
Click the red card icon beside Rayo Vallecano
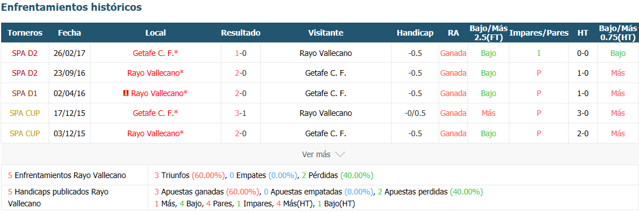coord(126,93)
